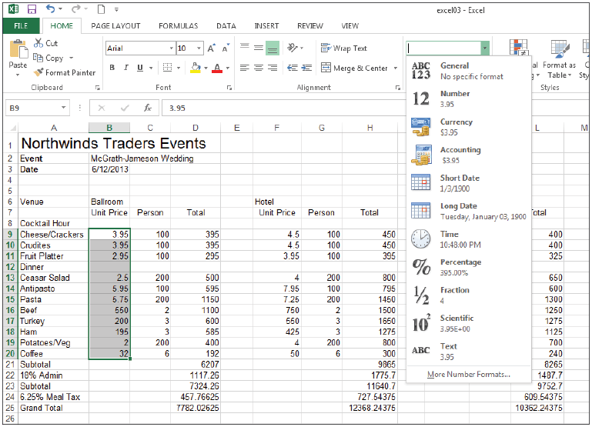Open the Underline style dropdown arrow

[151, 68]
